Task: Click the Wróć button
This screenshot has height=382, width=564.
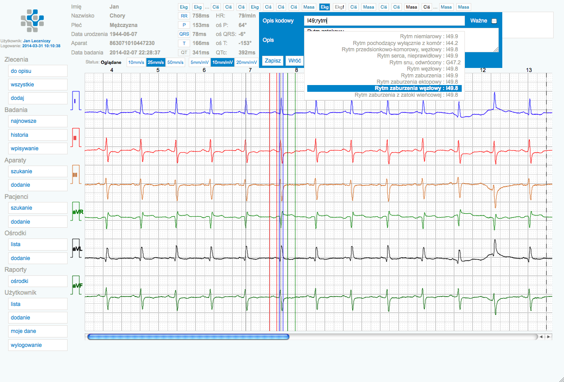Action: [x=295, y=60]
